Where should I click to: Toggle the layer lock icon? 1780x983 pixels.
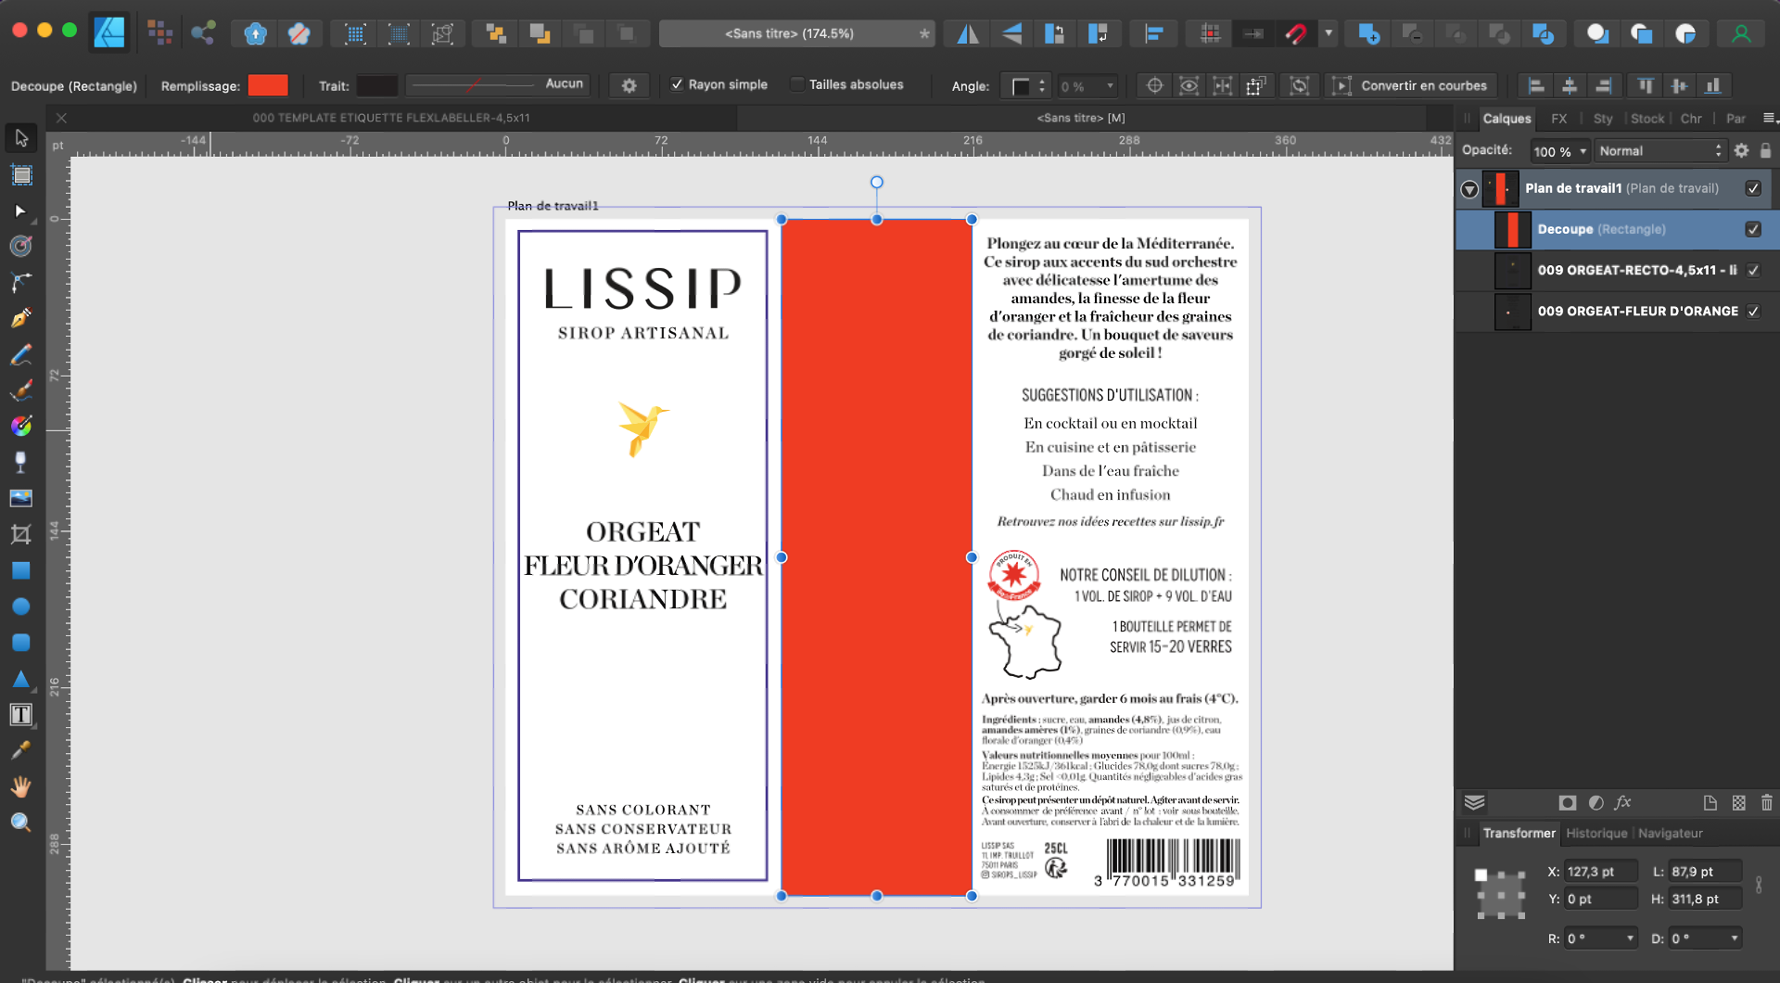(x=1766, y=150)
